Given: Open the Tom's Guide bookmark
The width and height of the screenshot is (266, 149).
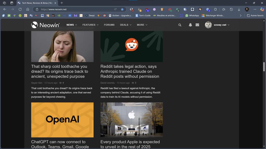Looking at the screenshot, I should pos(143,15).
